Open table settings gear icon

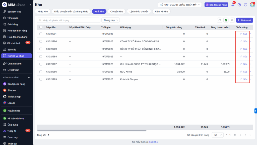(232, 20)
